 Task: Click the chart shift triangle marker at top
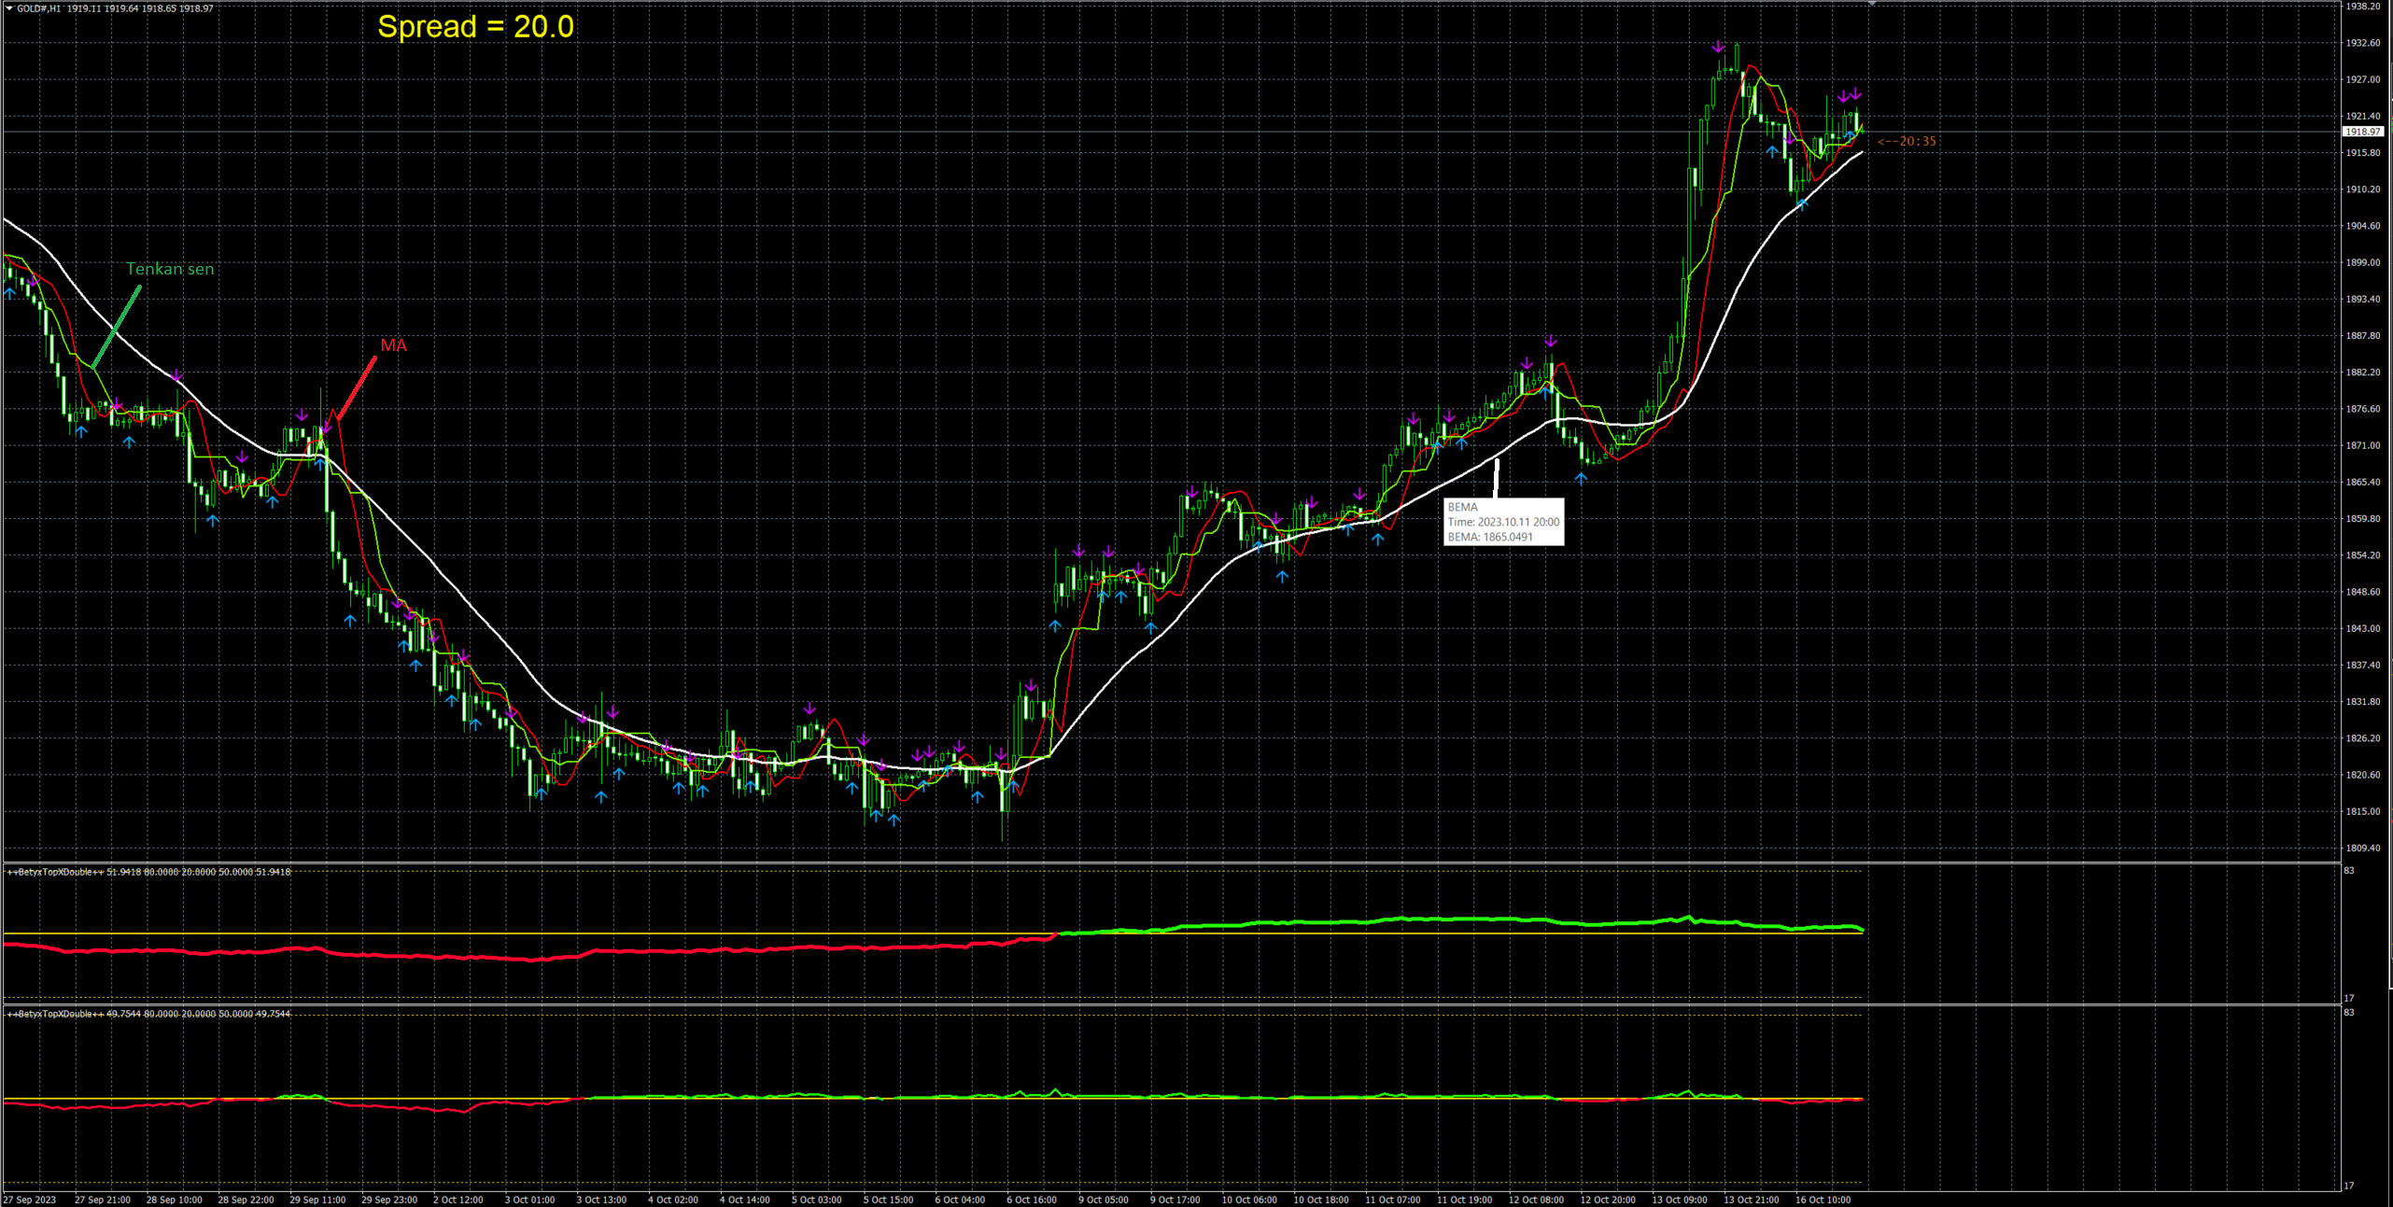click(x=1872, y=4)
